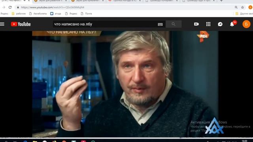Image resolution: width=253 pixels, height=142 pixels.
Task: Reload the page with the refresh button
Action: [10, 7]
